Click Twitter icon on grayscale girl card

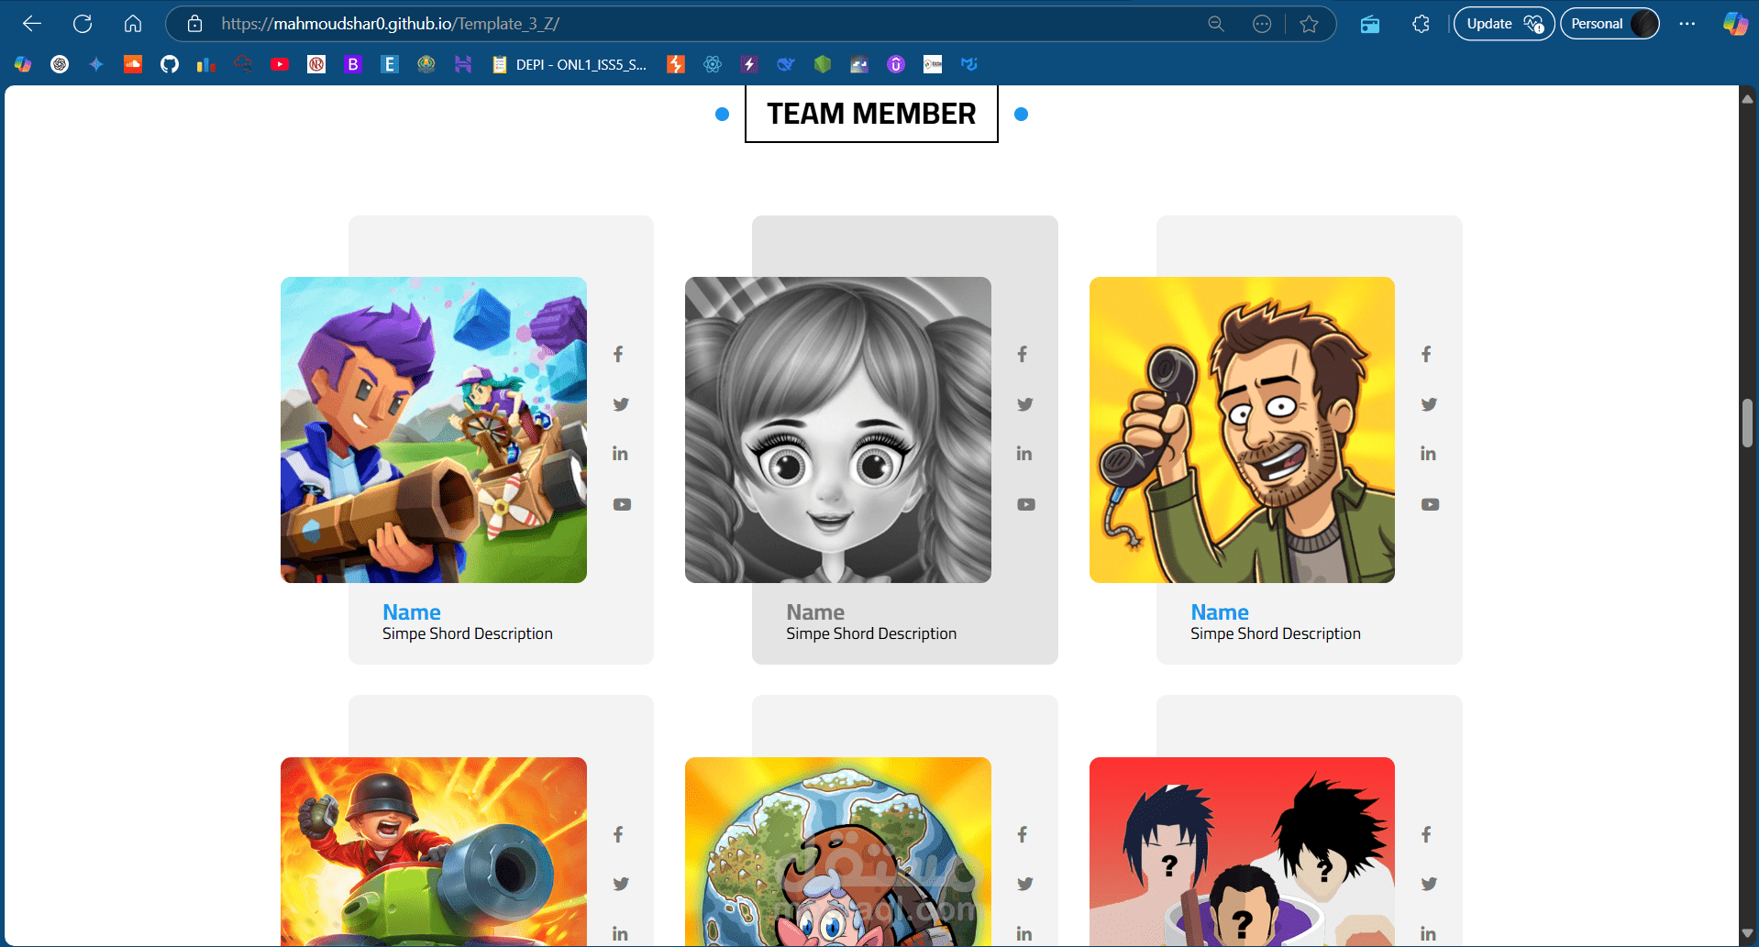1025,404
